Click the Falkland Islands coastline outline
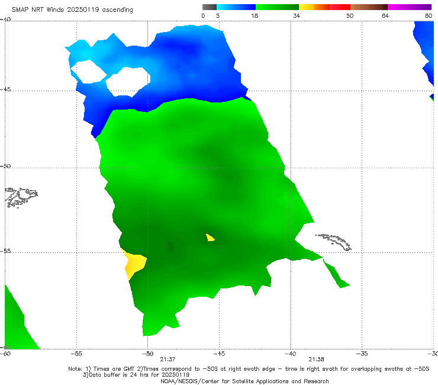The height and width of the screenshot is (385, 438). tap(21, 197)
